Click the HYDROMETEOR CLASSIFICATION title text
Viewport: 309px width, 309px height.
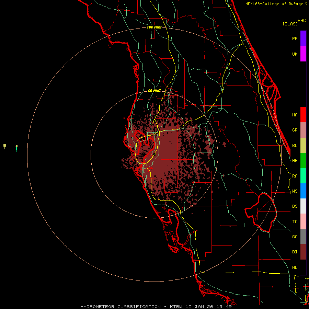coord(121,307)
